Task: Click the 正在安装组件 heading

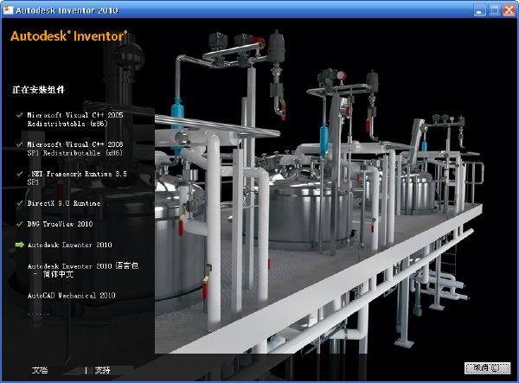Action: pyautogui.click(x=38, y=90)
